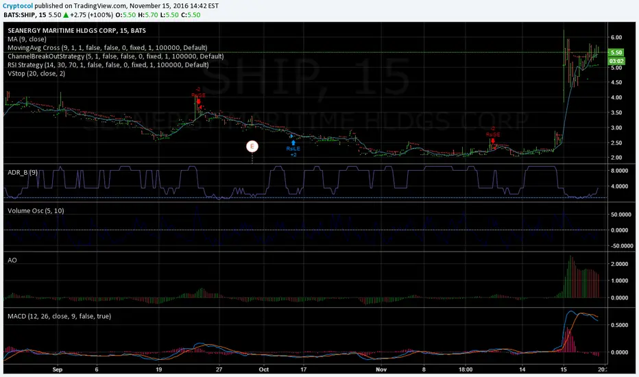Select the ADR_B (9) pane label
The width and height of the screenshot is (639, 377).
point(23,173)
